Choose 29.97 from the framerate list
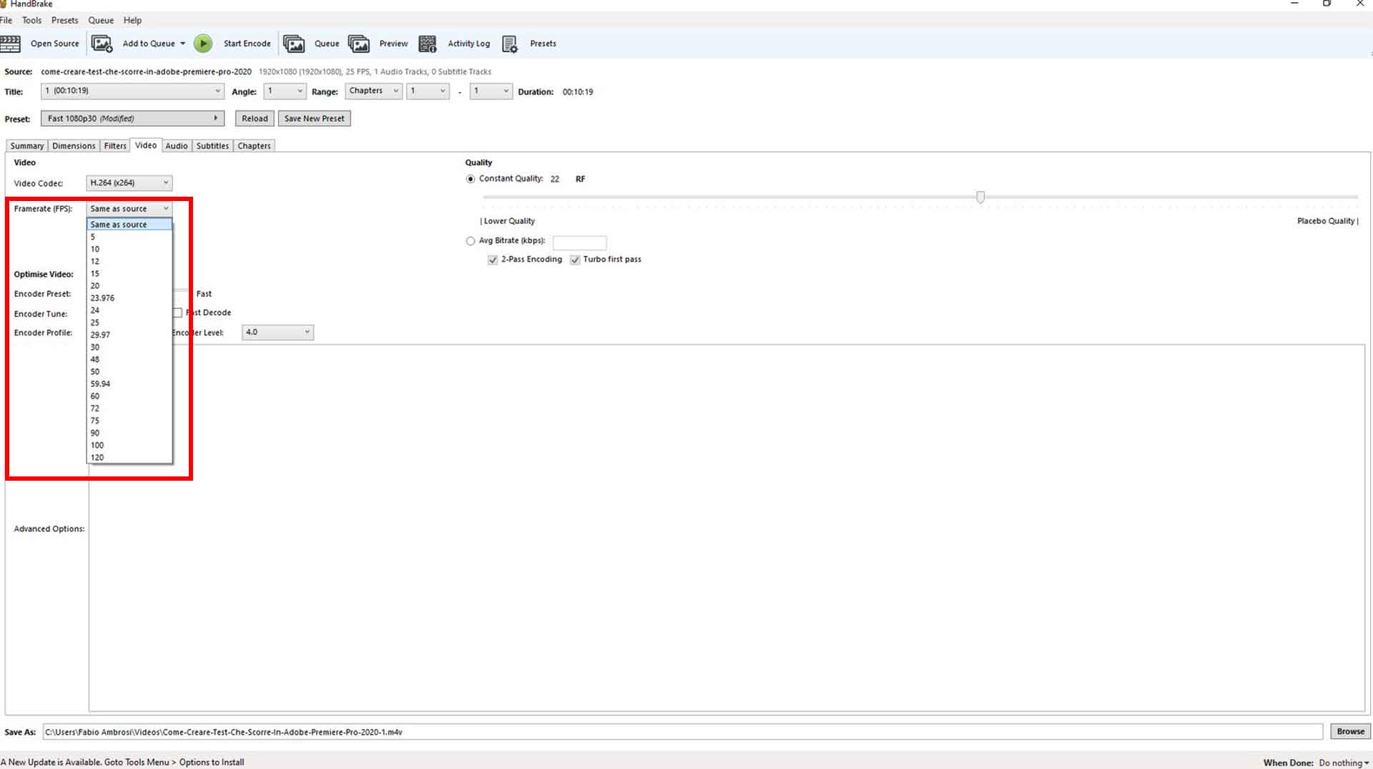1373x769 pixels. click(x=100, y=335)
